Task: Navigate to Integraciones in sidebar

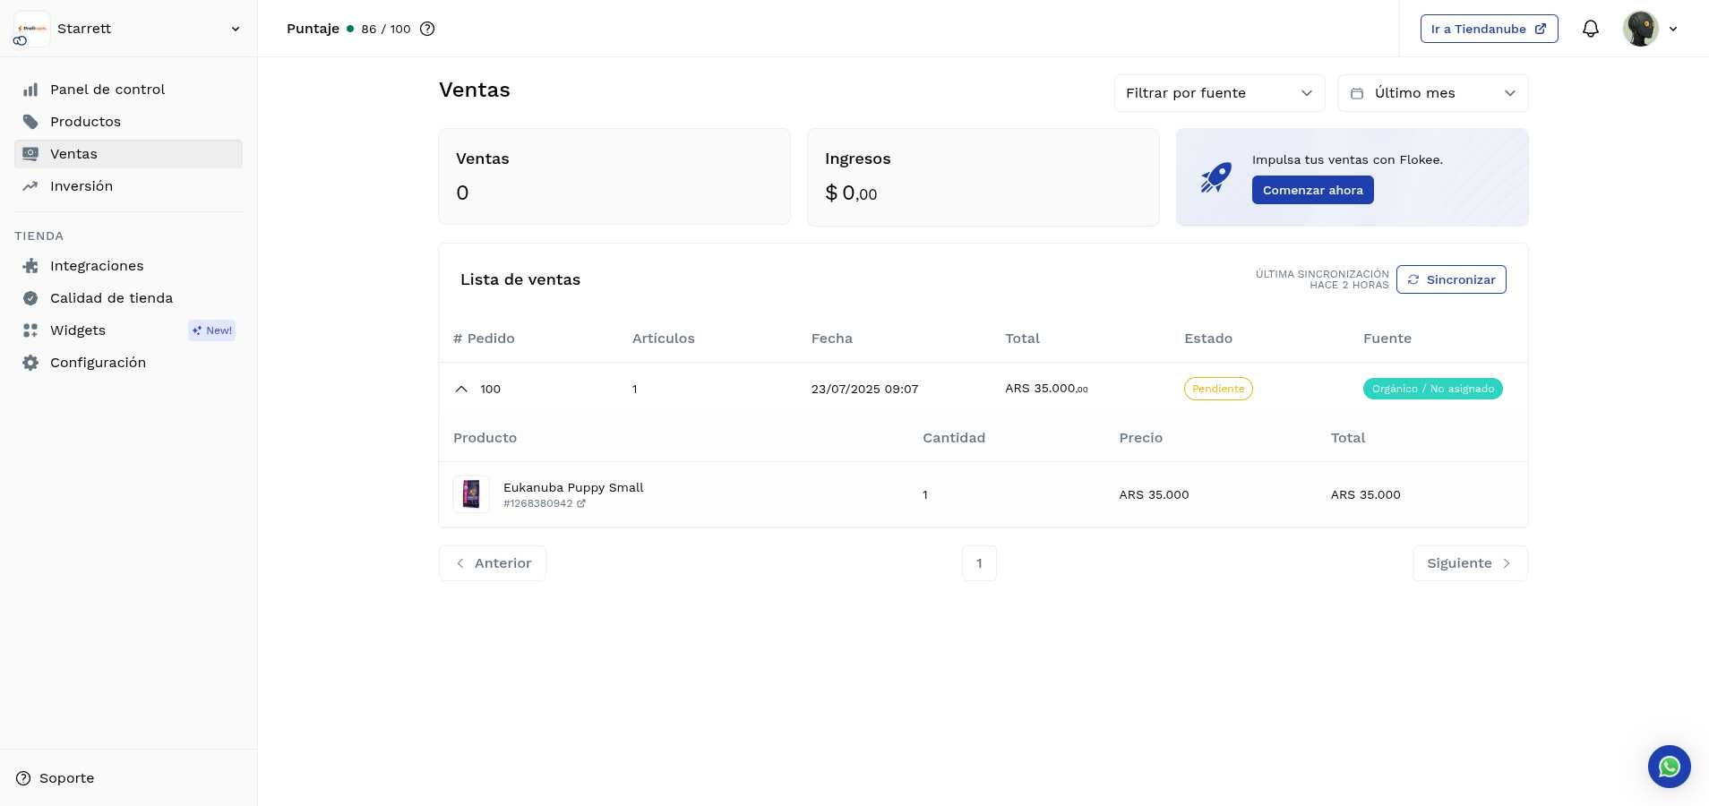Action: (97, 266)
